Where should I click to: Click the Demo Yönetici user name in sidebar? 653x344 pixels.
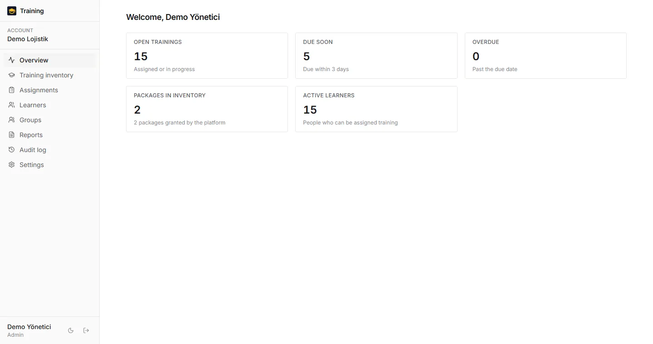click(29, 327)
